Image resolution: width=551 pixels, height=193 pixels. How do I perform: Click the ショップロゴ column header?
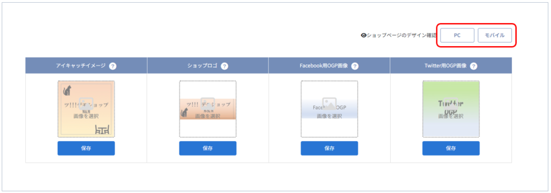[x=208, y=65]
